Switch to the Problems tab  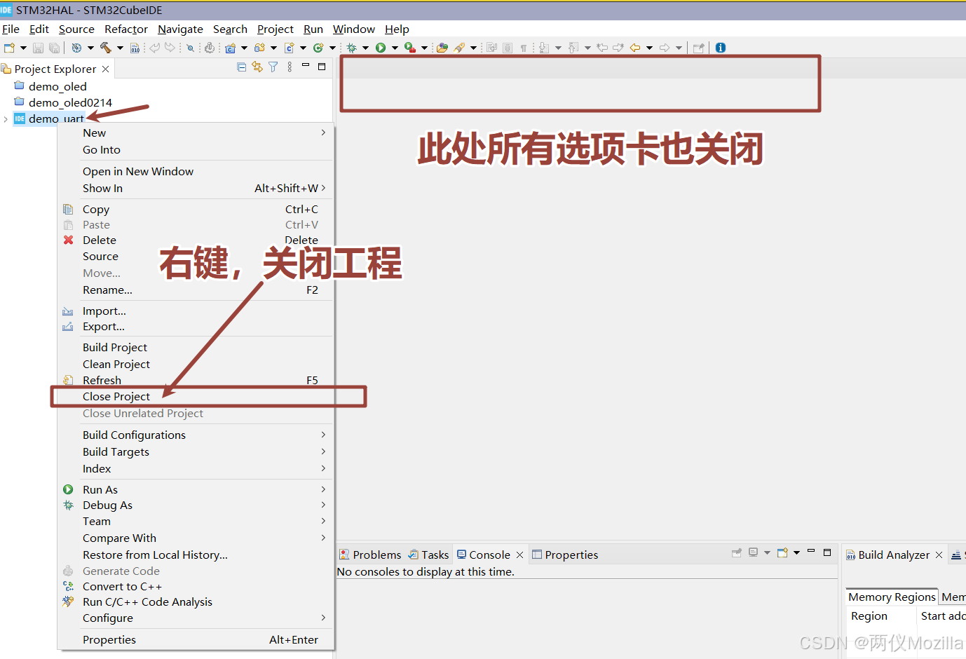pos(370,555)
